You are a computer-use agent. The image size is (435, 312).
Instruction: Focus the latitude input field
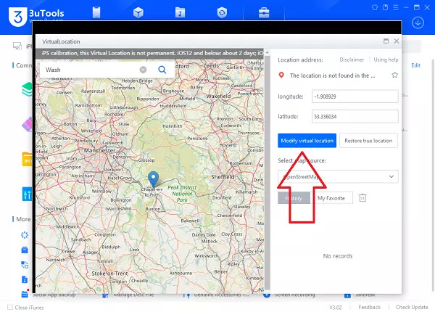point(355,116)
